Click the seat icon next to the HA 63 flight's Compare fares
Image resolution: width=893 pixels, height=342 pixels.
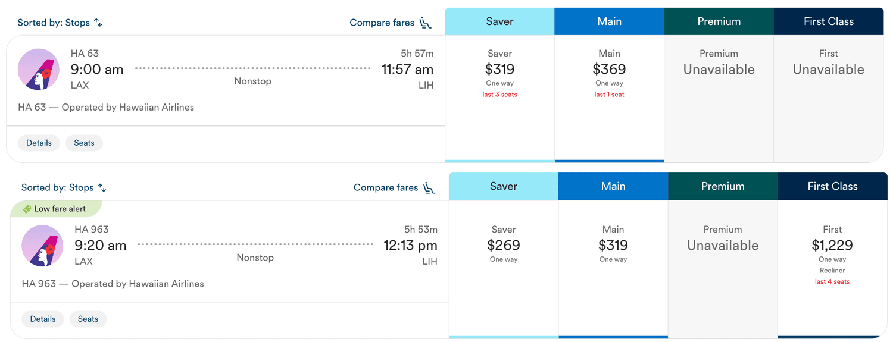coord(425,23)
